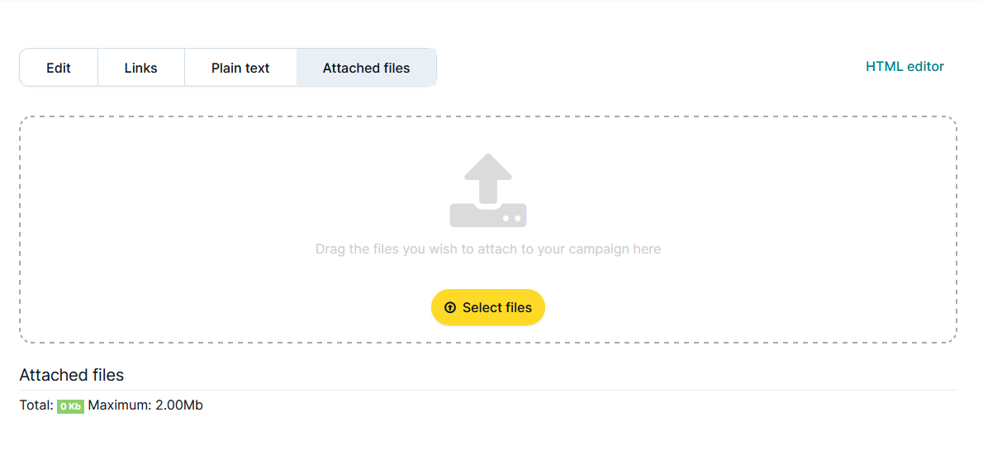Click the up arrow of the upload icon

click(488, 175)
